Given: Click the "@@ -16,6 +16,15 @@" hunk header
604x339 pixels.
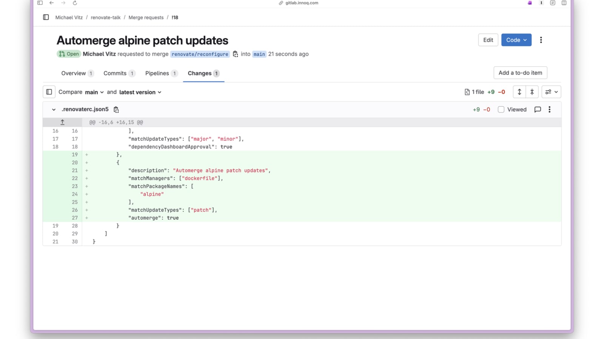Looking at the screenshot, I should click(116, 122).
